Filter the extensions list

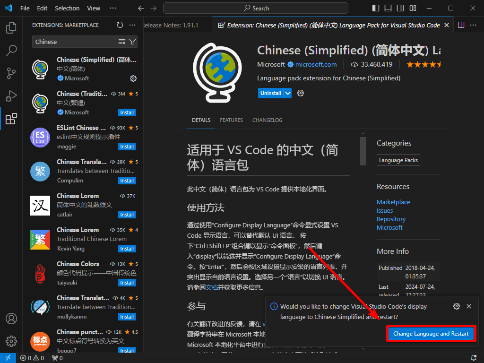pyautogui.click(x=133, y=42)
